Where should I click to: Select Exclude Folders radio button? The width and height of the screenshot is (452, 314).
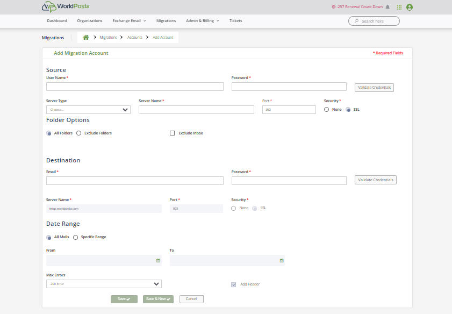click(79, 133)
